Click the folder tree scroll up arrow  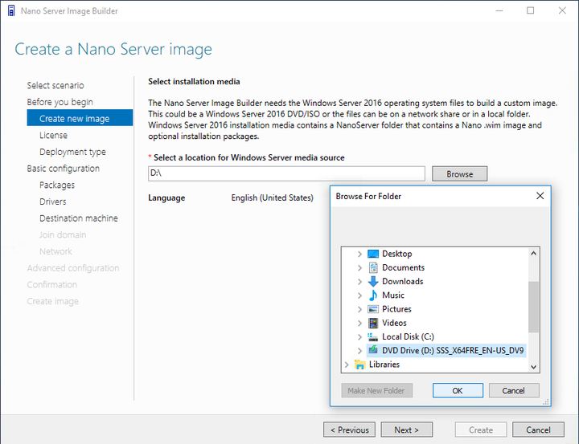533,254
